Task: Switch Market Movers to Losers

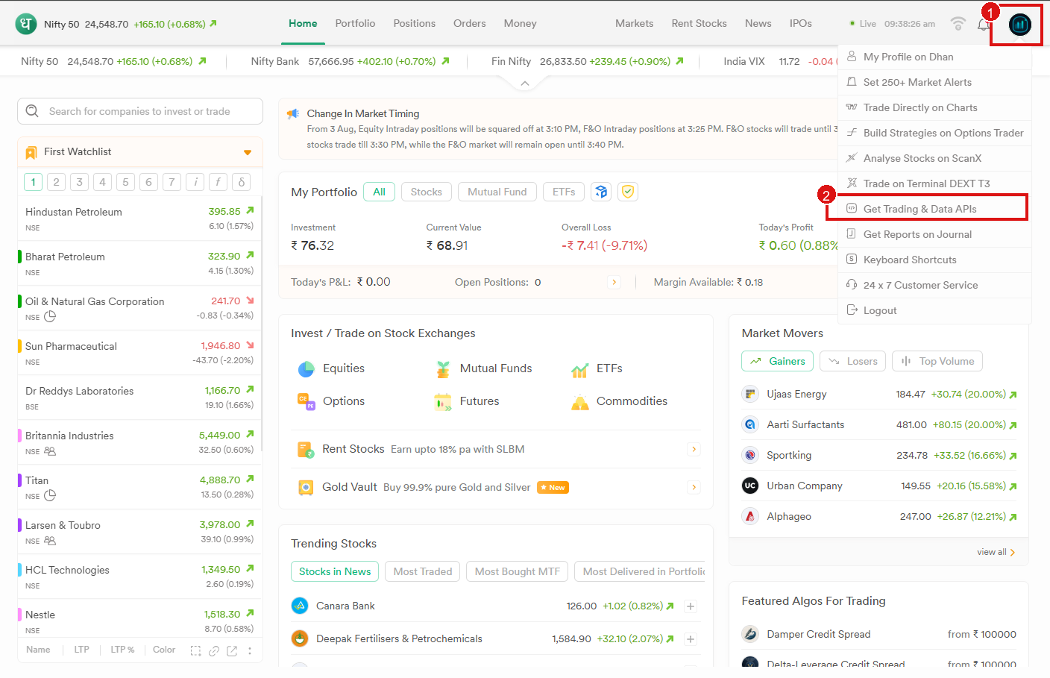Action: point(853,361)
